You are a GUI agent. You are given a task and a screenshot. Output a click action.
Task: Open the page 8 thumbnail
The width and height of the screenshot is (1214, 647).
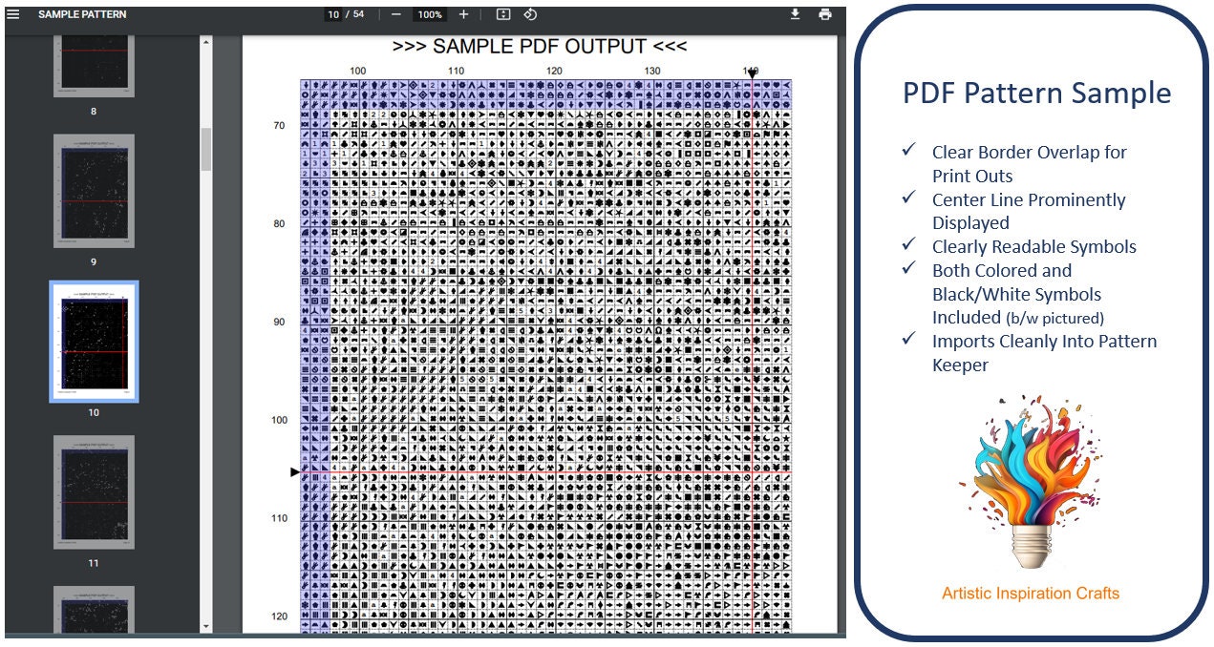pos(94,64)
